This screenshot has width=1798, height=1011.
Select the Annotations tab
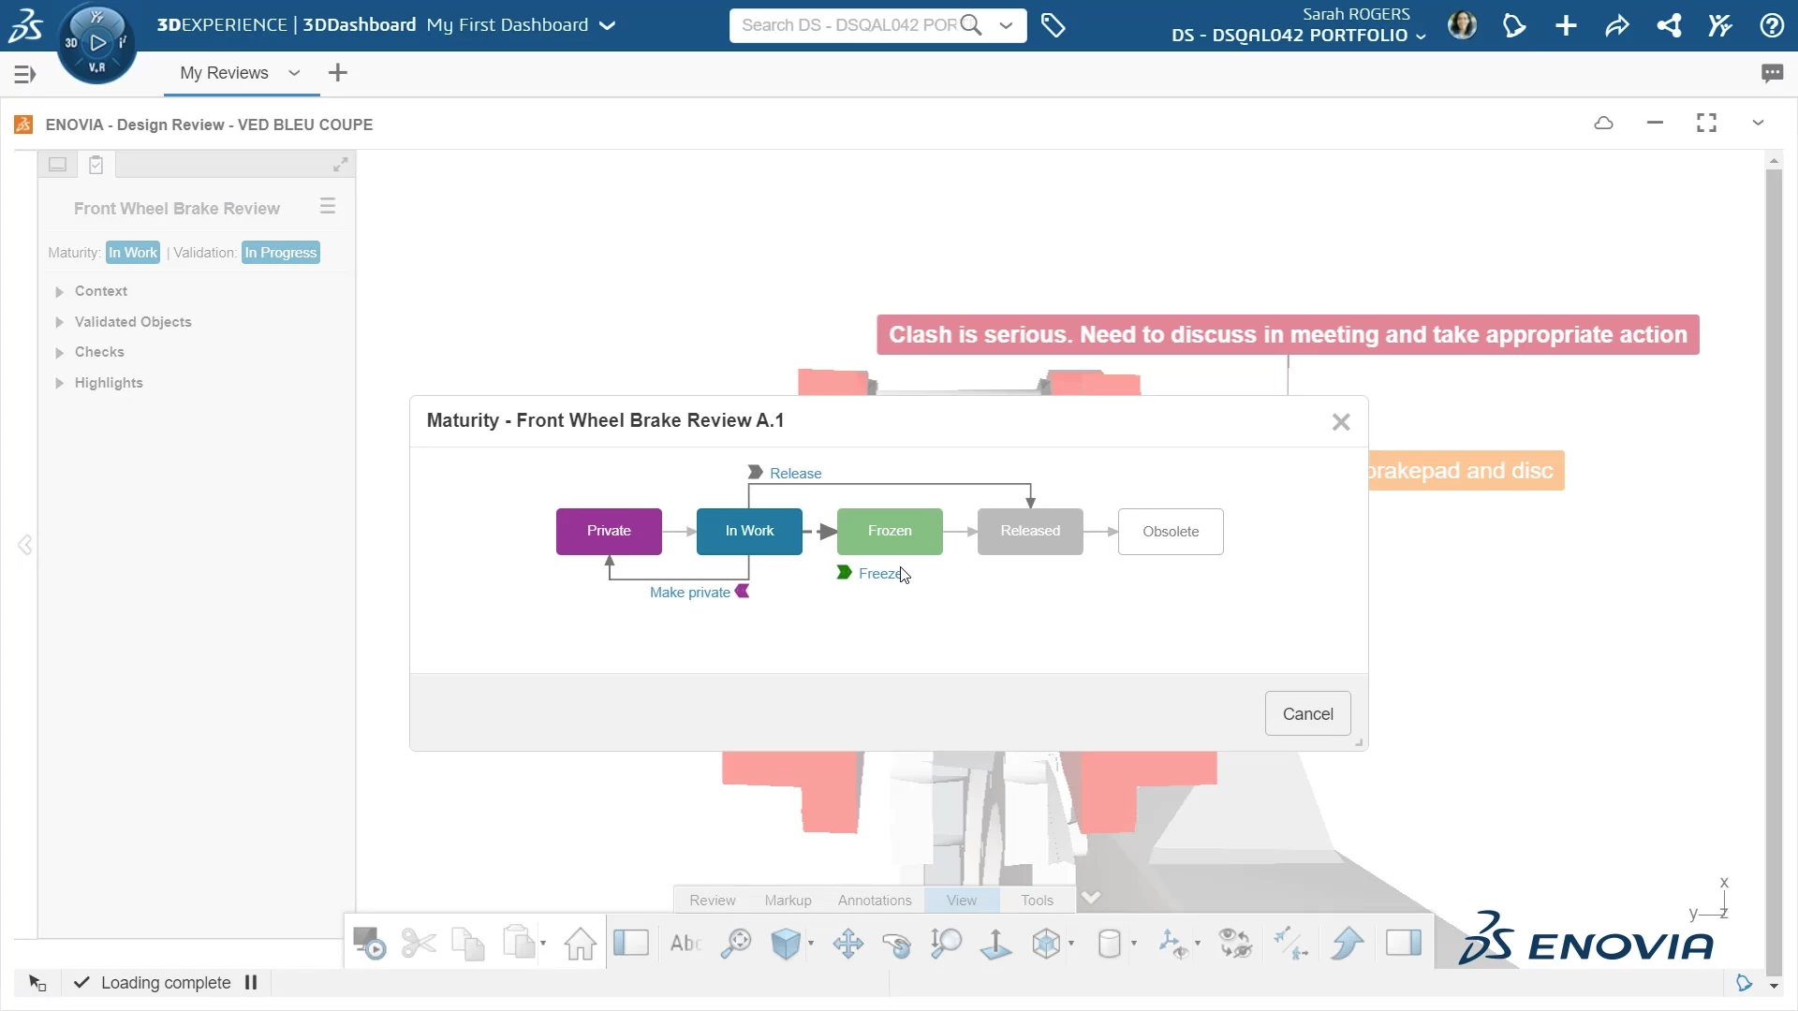874,900
